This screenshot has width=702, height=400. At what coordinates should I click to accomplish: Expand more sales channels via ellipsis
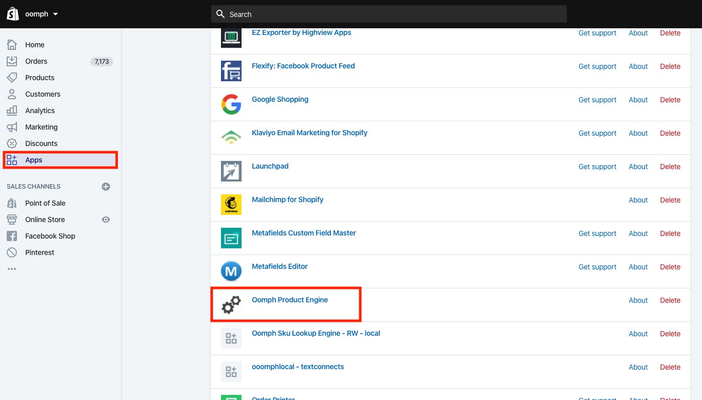click(x=12, y=269)
